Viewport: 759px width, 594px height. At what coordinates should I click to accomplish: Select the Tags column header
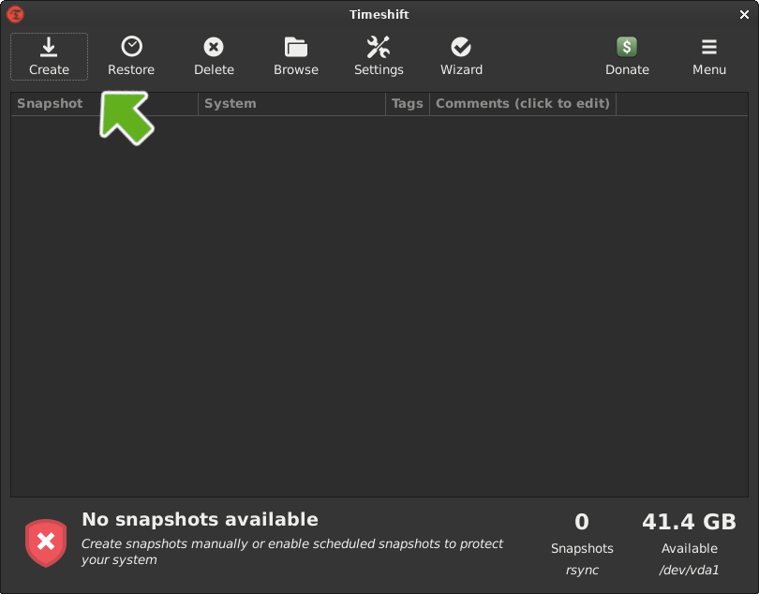click(x=407, y=104)
